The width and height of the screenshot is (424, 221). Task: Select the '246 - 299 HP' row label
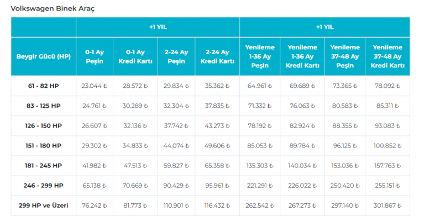pyautogui.click(x=44, y=186)
